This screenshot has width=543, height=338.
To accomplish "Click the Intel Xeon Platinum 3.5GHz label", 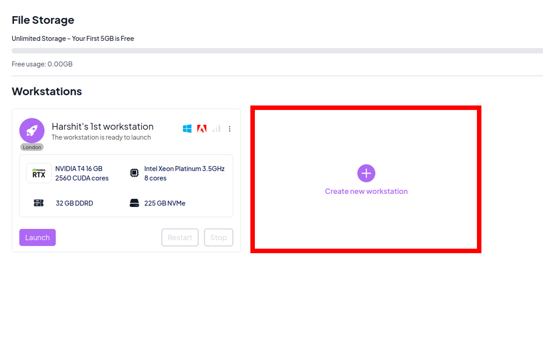I will tap(184, 169).
